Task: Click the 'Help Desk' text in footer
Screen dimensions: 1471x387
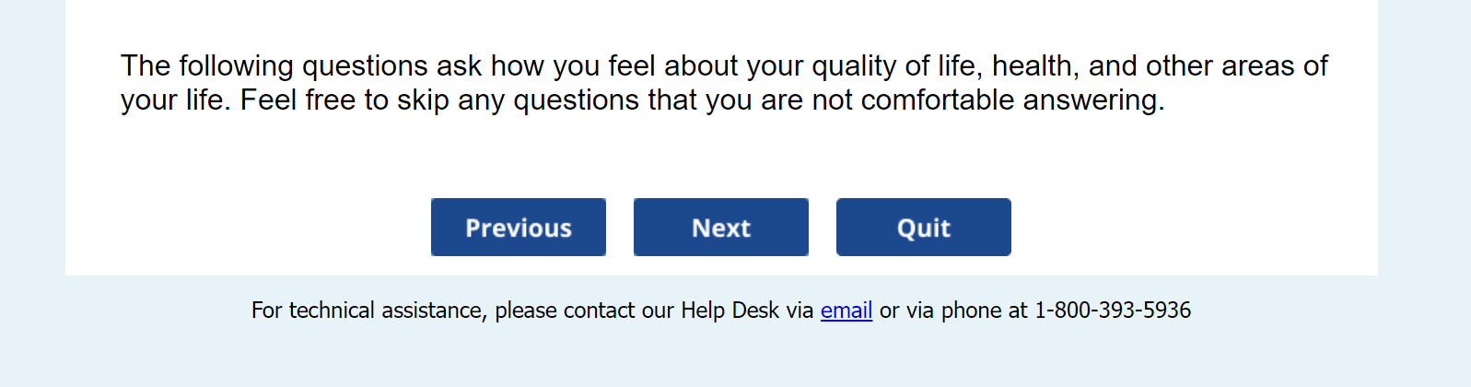Action: click(730, 311)
